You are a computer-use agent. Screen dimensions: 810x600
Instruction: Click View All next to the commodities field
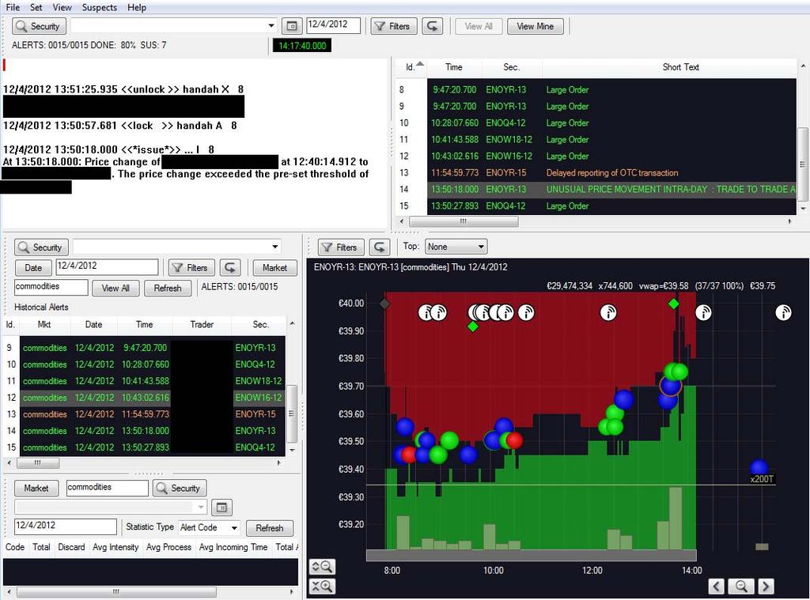coord(115,288)
